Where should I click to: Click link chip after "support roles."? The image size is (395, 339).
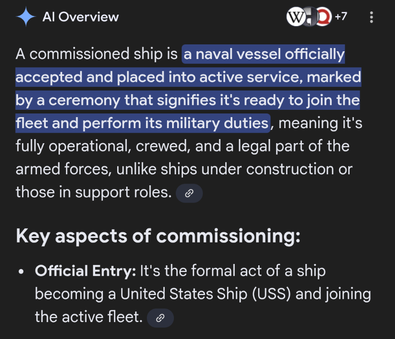[189, 193]
